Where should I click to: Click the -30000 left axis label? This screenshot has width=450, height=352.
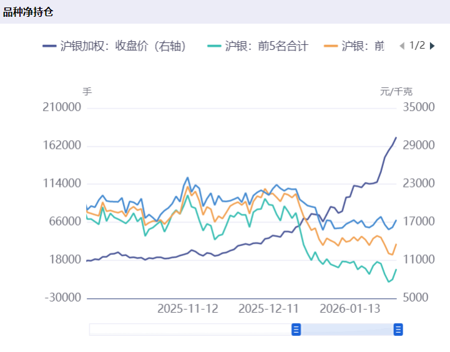pyautogui.click(x=63, y=298)
